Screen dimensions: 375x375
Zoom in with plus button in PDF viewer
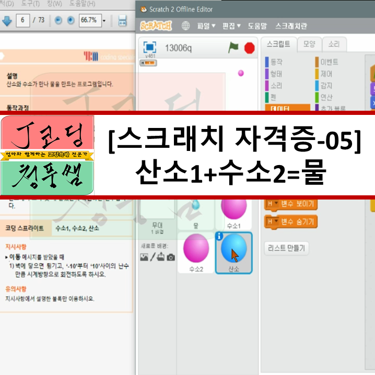(71, 20)
